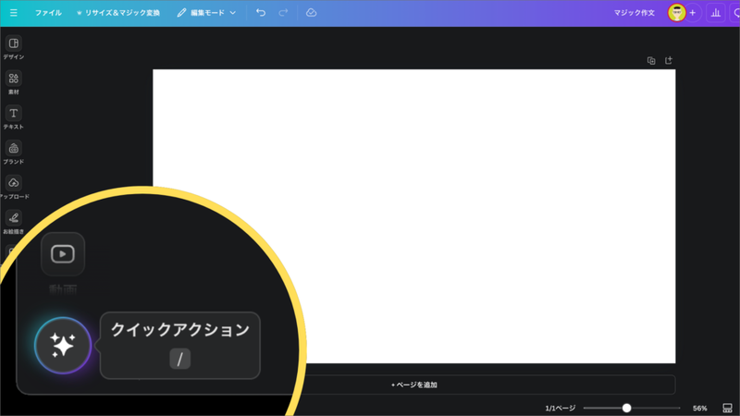Redo the last action
The image size is (740, 416).
[283, 13]
